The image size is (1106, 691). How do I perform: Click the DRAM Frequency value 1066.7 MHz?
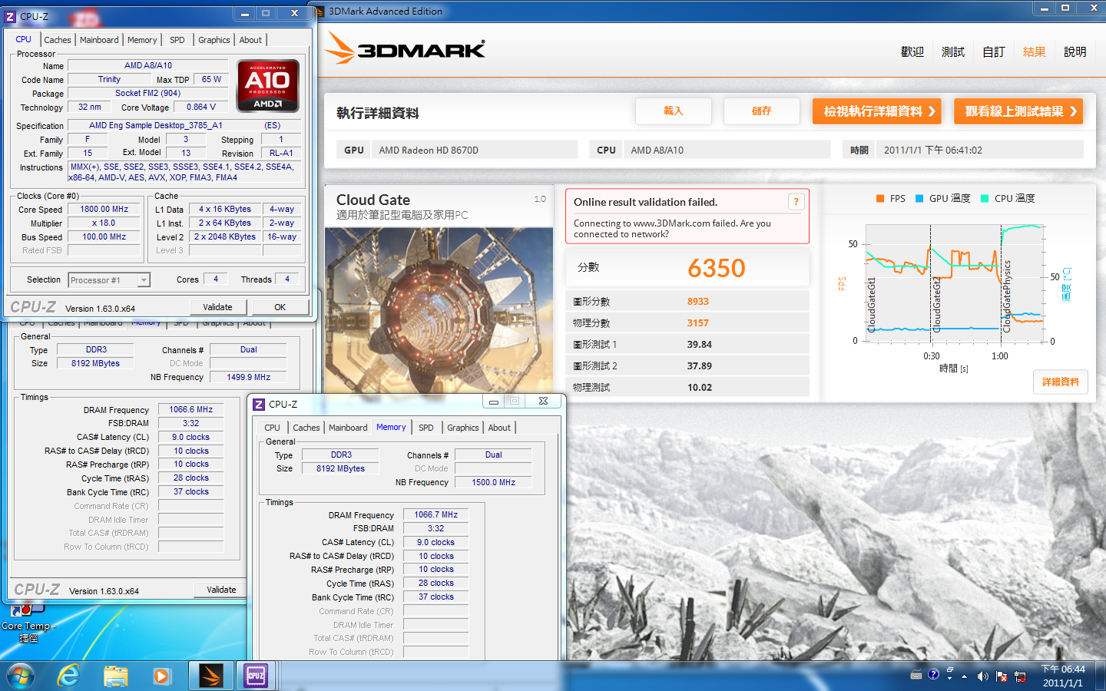point(435,514)
